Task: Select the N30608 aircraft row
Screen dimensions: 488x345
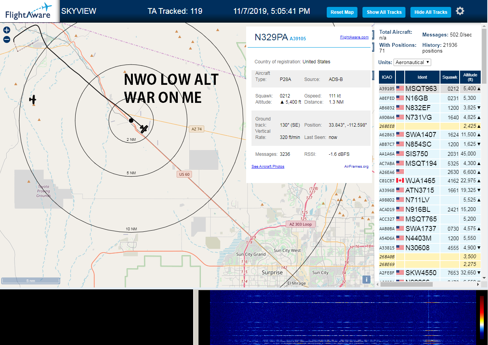Action: click(x=430, y=248)
